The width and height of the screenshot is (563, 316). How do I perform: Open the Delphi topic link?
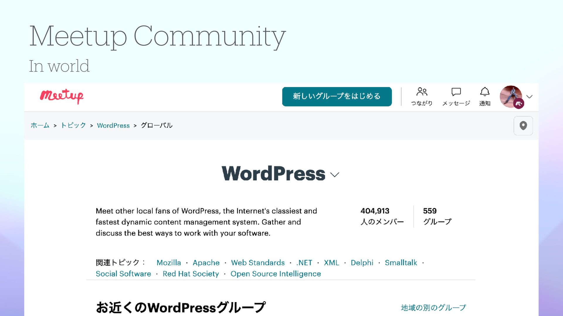[x=362, y=263]
